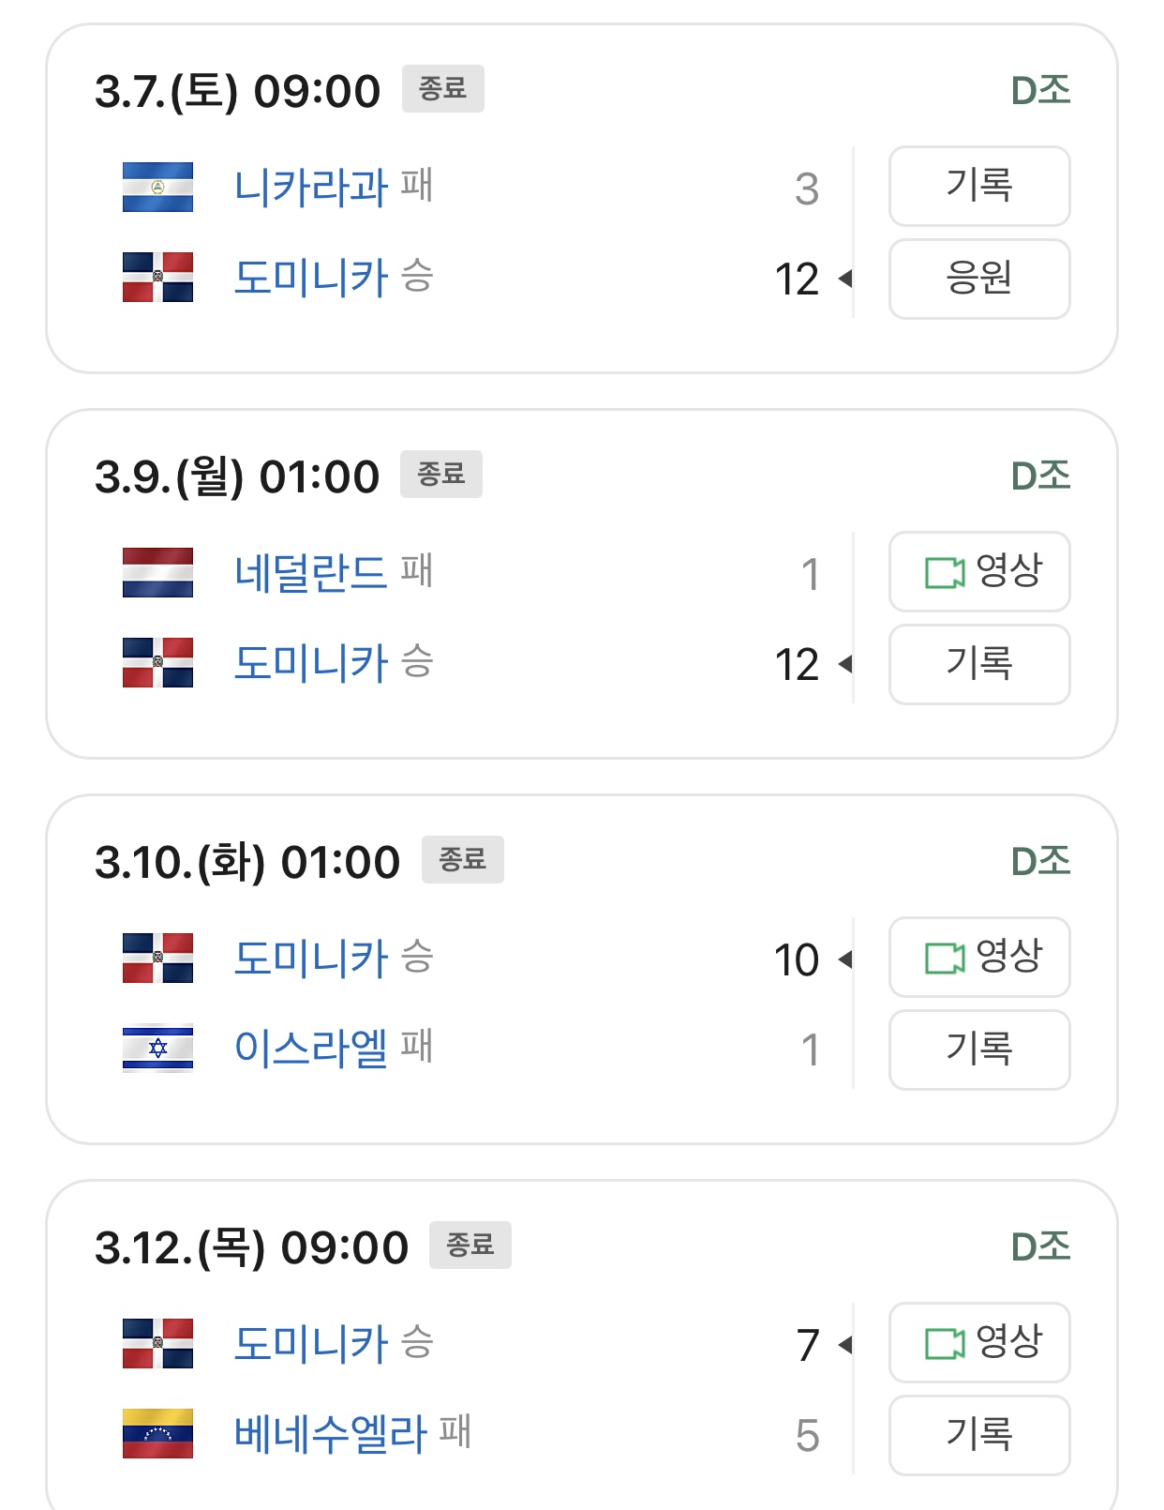Click Netherlands flag icon in 3.9 match
1164x1510 pixels.
[157, 573]
